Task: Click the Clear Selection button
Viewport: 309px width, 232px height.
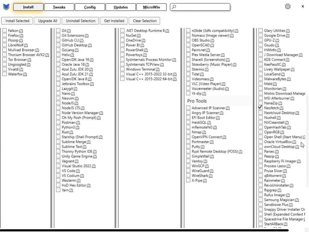Action: pos(145,21)
